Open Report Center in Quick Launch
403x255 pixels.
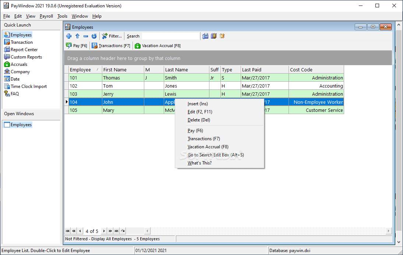(21, 50)
